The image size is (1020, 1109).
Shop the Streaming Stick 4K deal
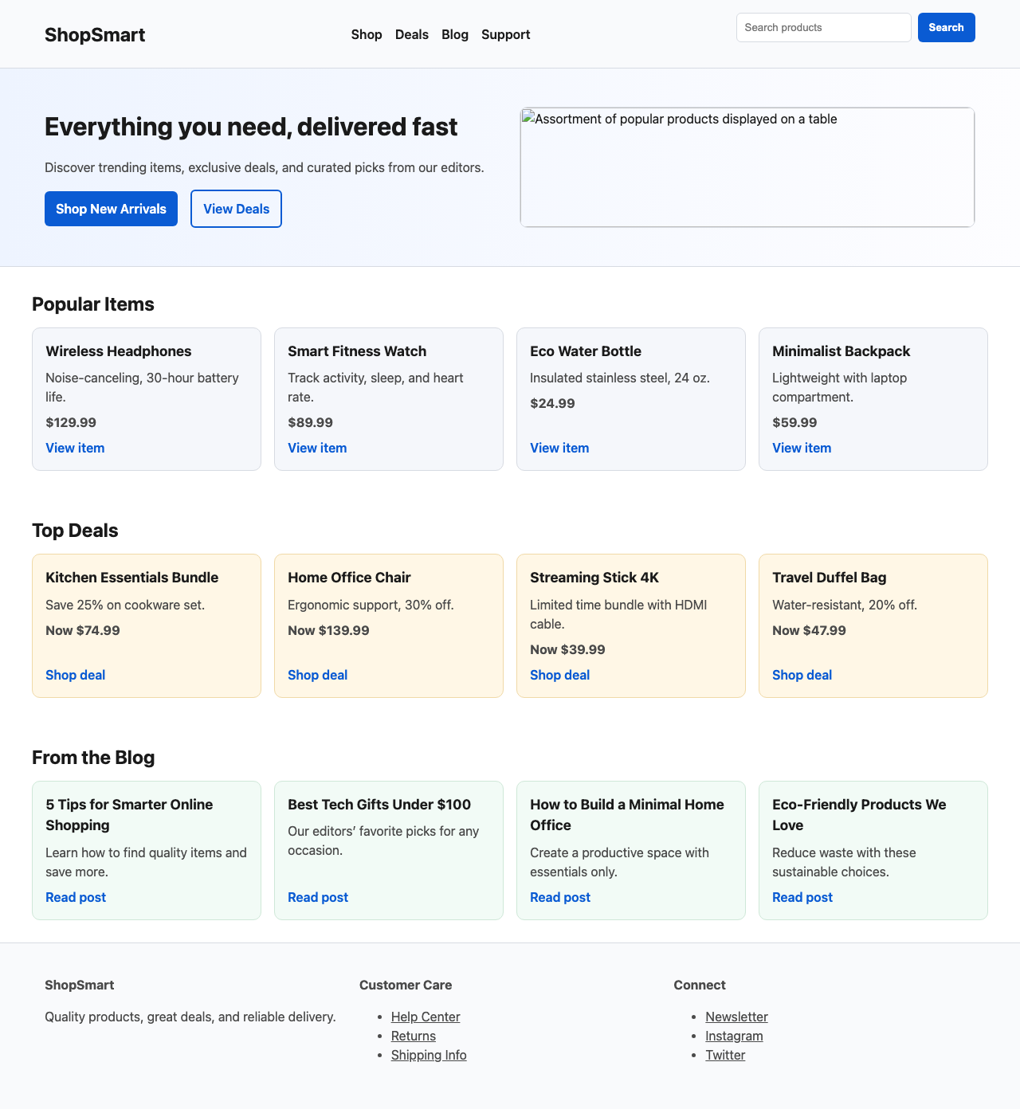(x=559, y=675)
